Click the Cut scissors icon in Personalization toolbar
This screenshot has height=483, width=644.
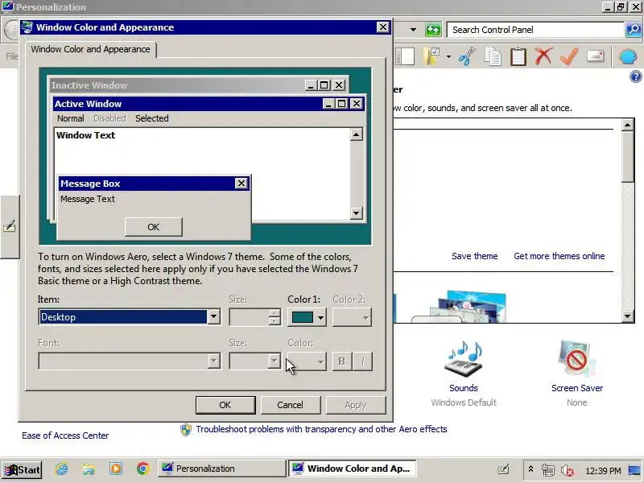[x=467, y=56]
